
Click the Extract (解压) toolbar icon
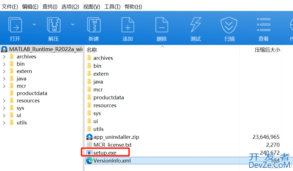54,25
